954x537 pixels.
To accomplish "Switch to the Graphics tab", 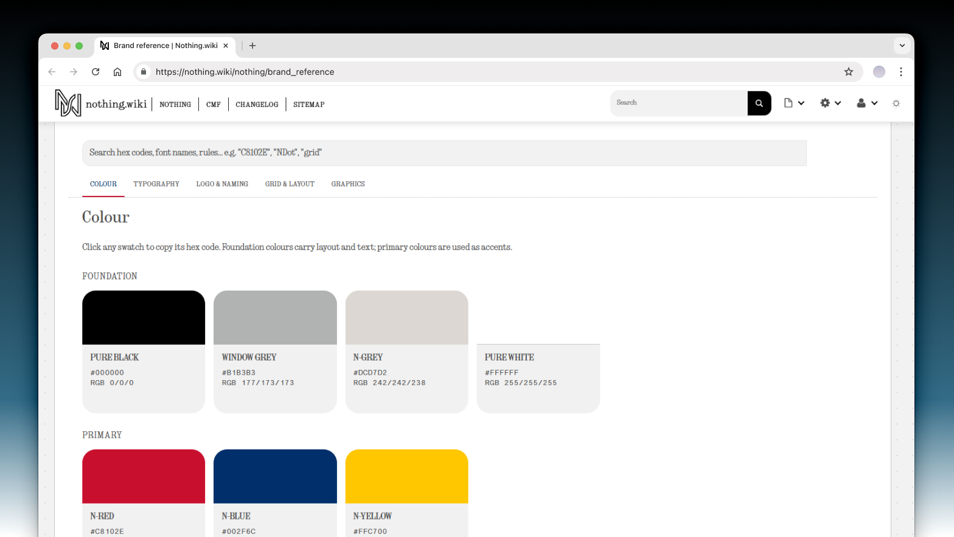I will (348, 184).
